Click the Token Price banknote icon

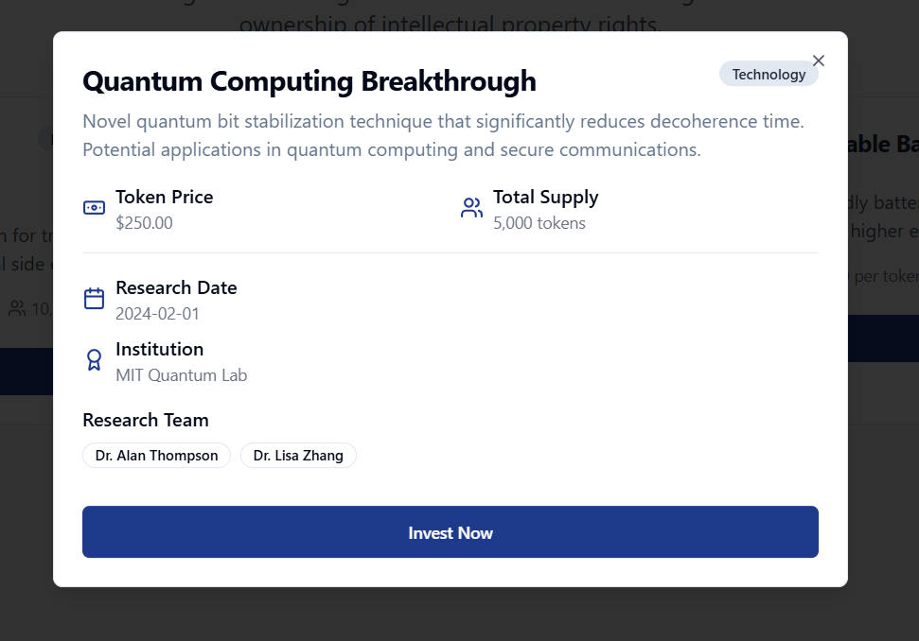click(94, 208)
